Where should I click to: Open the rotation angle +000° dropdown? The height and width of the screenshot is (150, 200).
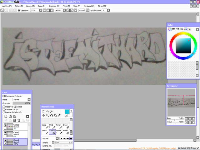(64, 10)
